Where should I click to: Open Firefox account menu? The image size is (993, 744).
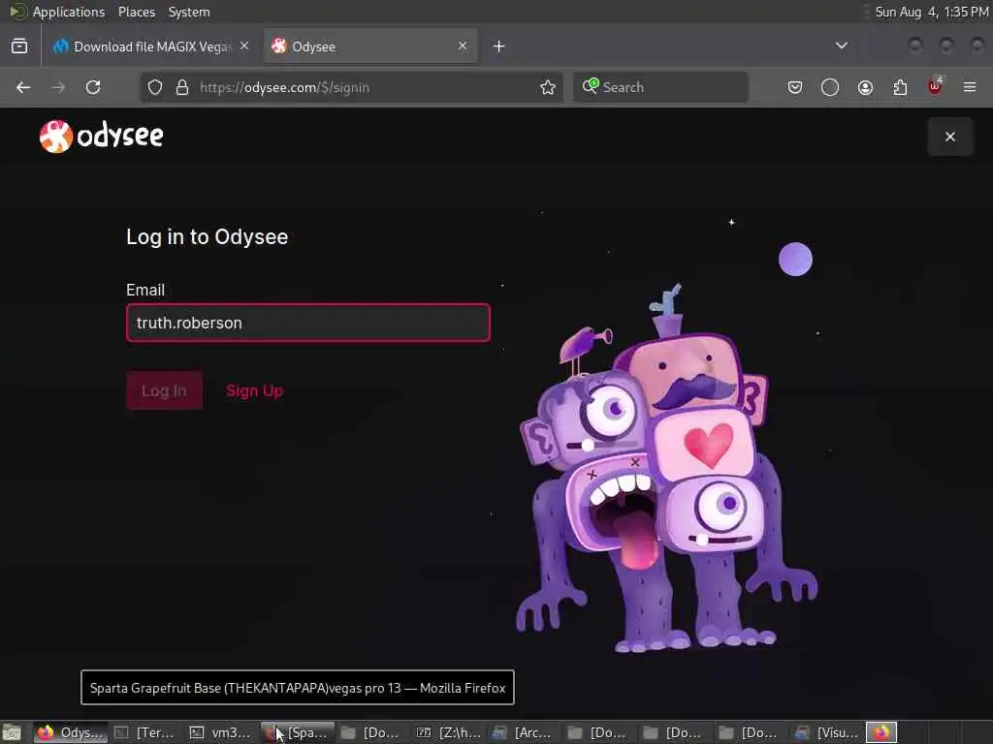[x=865, y=87]
